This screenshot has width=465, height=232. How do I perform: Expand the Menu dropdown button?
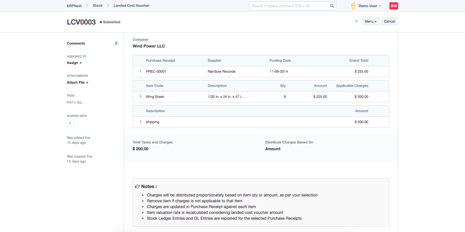point(370,21)
